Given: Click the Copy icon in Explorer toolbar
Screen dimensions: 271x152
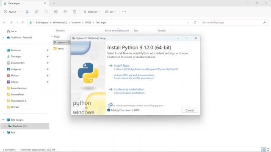Looking at the screenshot, I should (37, 12).
